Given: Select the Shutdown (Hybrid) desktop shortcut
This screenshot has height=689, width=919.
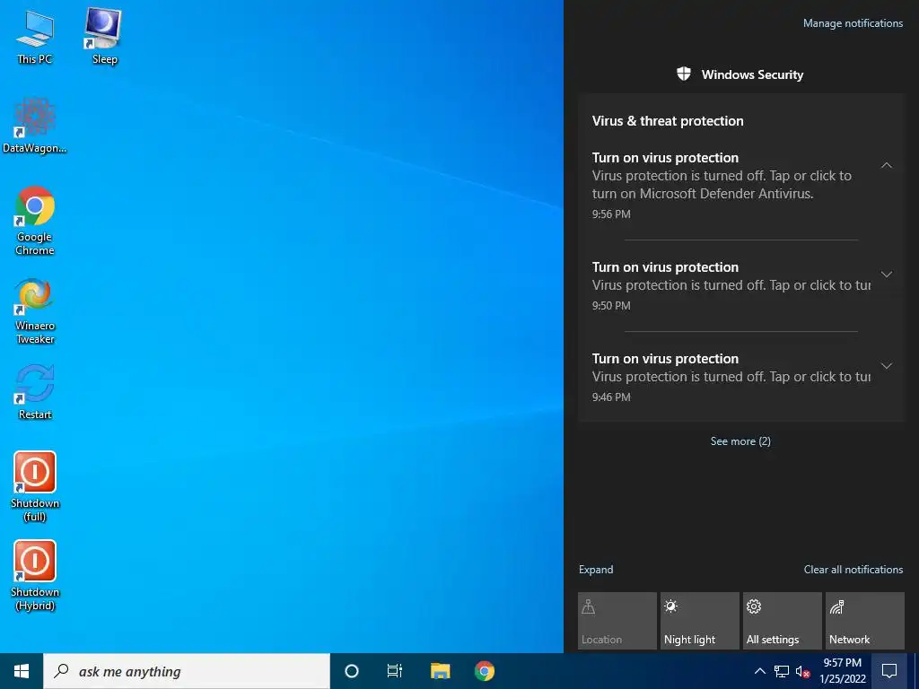Looking at the screenshot, I should [x=35, y=575].
